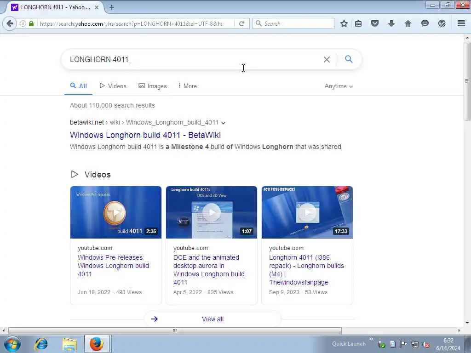Click the magnifier in Firefox search box
This screenshot has width=471, height=353.
258,23
